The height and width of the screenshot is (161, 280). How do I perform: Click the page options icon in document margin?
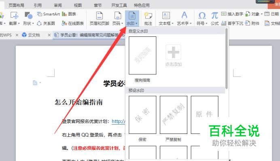35,83
